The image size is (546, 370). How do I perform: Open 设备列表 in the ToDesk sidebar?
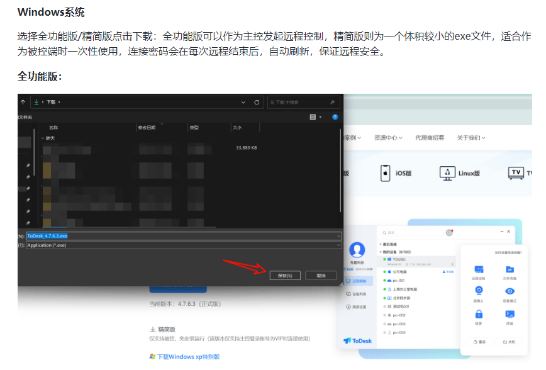357,294
